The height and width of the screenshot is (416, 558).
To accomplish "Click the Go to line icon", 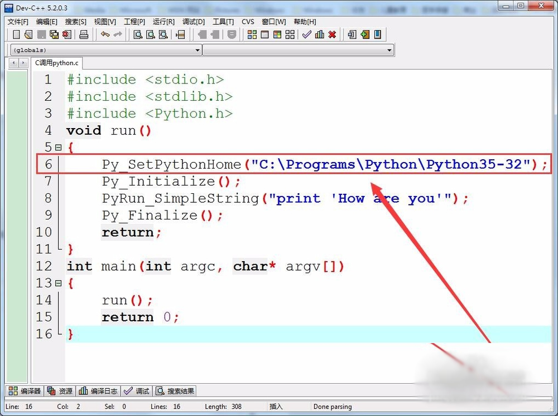I will (x=180, y=35).
